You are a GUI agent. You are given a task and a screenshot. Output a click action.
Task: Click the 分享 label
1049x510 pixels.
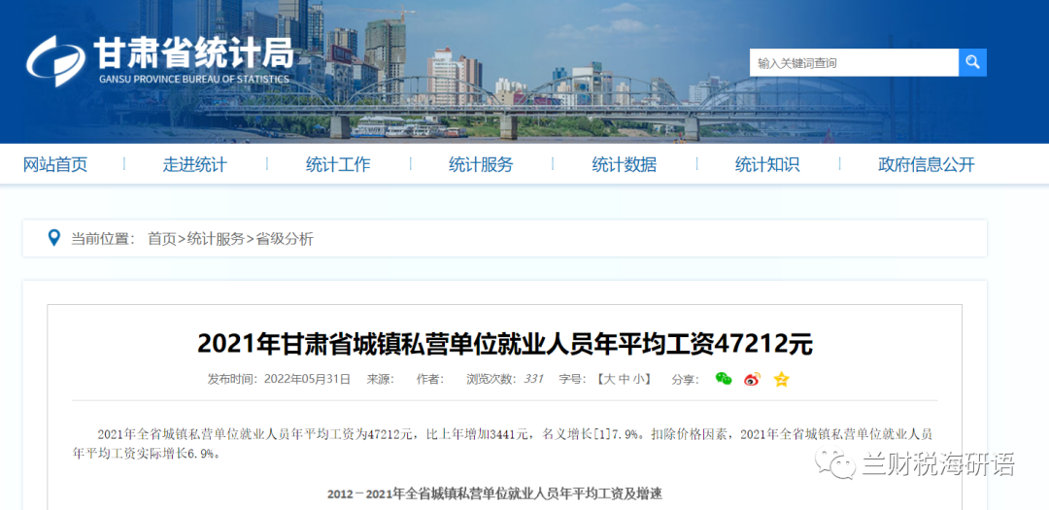(685, 379)
